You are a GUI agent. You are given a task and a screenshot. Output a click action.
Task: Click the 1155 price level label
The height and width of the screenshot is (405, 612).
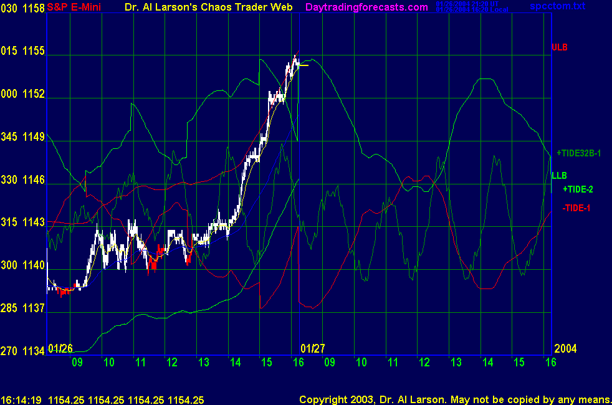[x=34, y=51]
